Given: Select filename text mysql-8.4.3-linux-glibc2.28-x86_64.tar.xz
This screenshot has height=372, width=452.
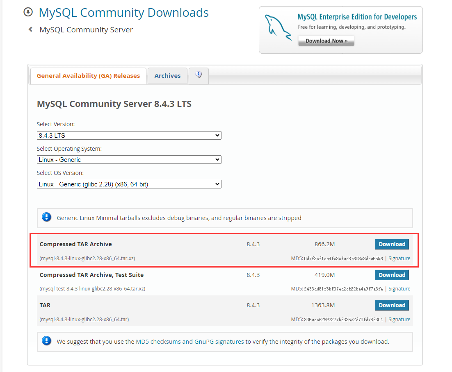Looking at the screenshot, I should click(87, 258).
